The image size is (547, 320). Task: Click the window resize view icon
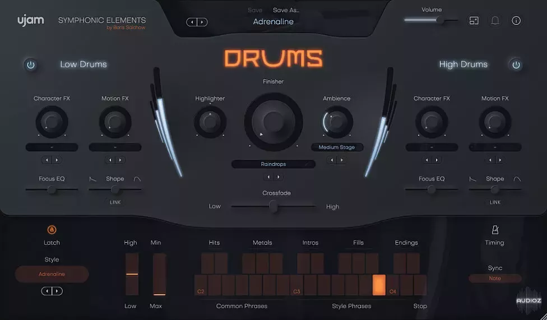pyautogui.click(x=474, y=21)
